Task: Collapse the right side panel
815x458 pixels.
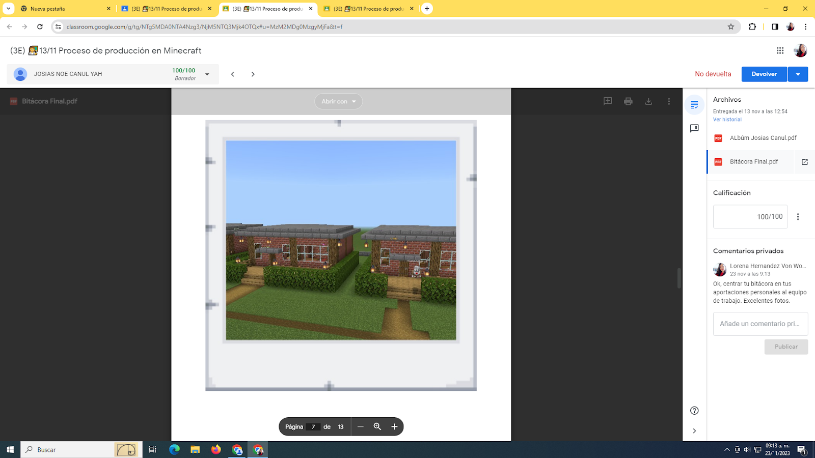Action: [694, 431]
